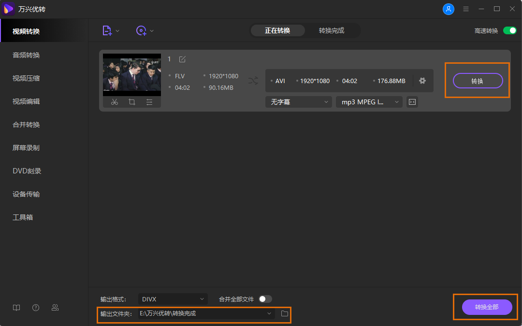Open 合并转换 in the sidebar
This screenshot has height=326, width=522.
[x=26, y=125]
